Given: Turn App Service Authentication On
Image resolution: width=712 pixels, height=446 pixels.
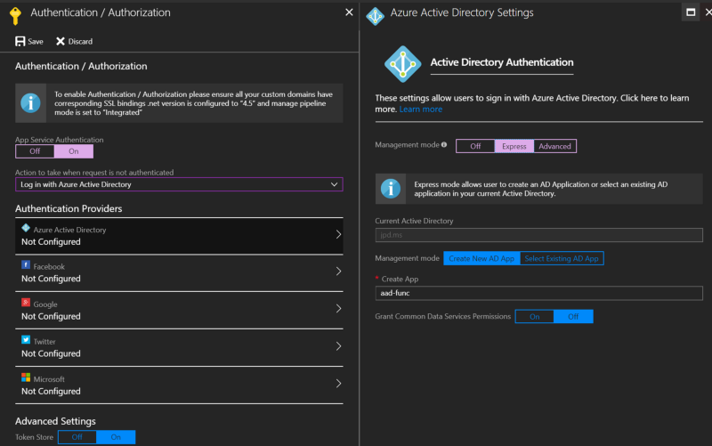Looking at the screenshot, I should pyautogui.click(x=74, y=151).
